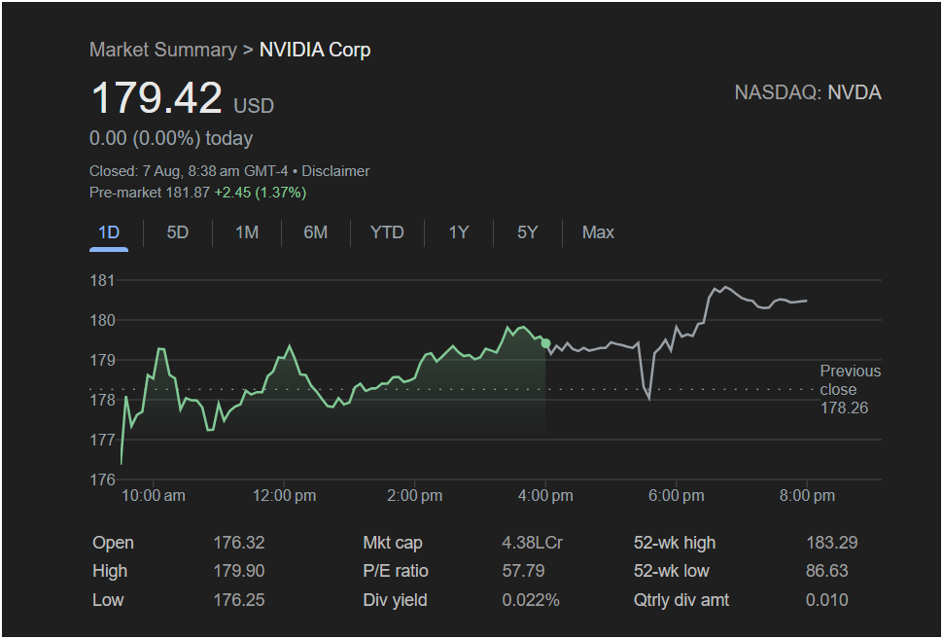Click the NASDAQ: NVDA ticker label
This screenshot has height=639, width=943.
pos(808,92)
